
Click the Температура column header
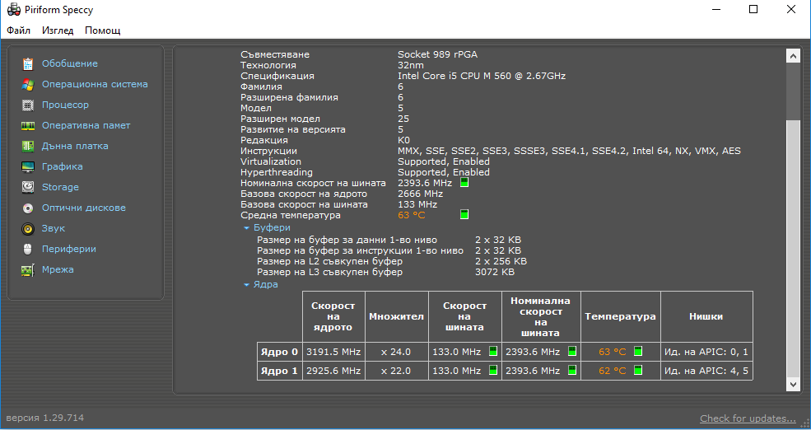point(620,316)
